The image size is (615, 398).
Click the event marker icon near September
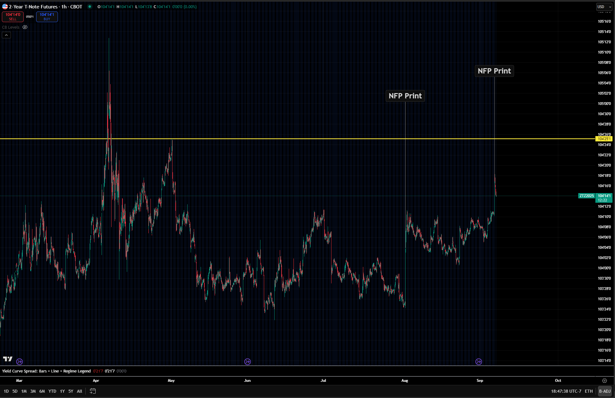click(479, 362)
